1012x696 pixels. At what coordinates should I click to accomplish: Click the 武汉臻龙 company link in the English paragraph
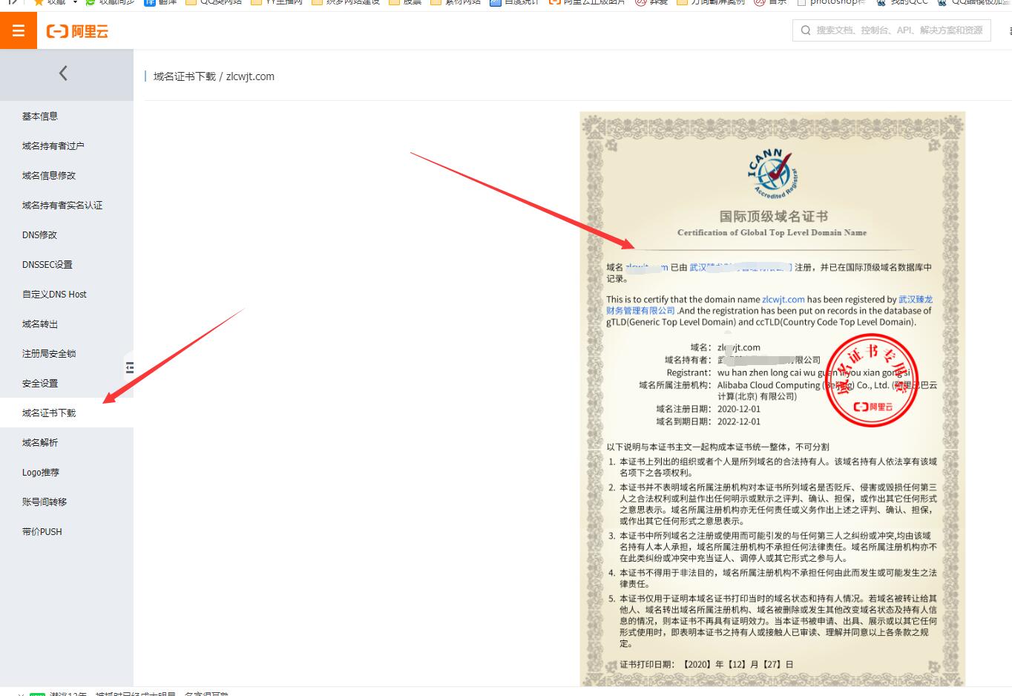(769, 305)
